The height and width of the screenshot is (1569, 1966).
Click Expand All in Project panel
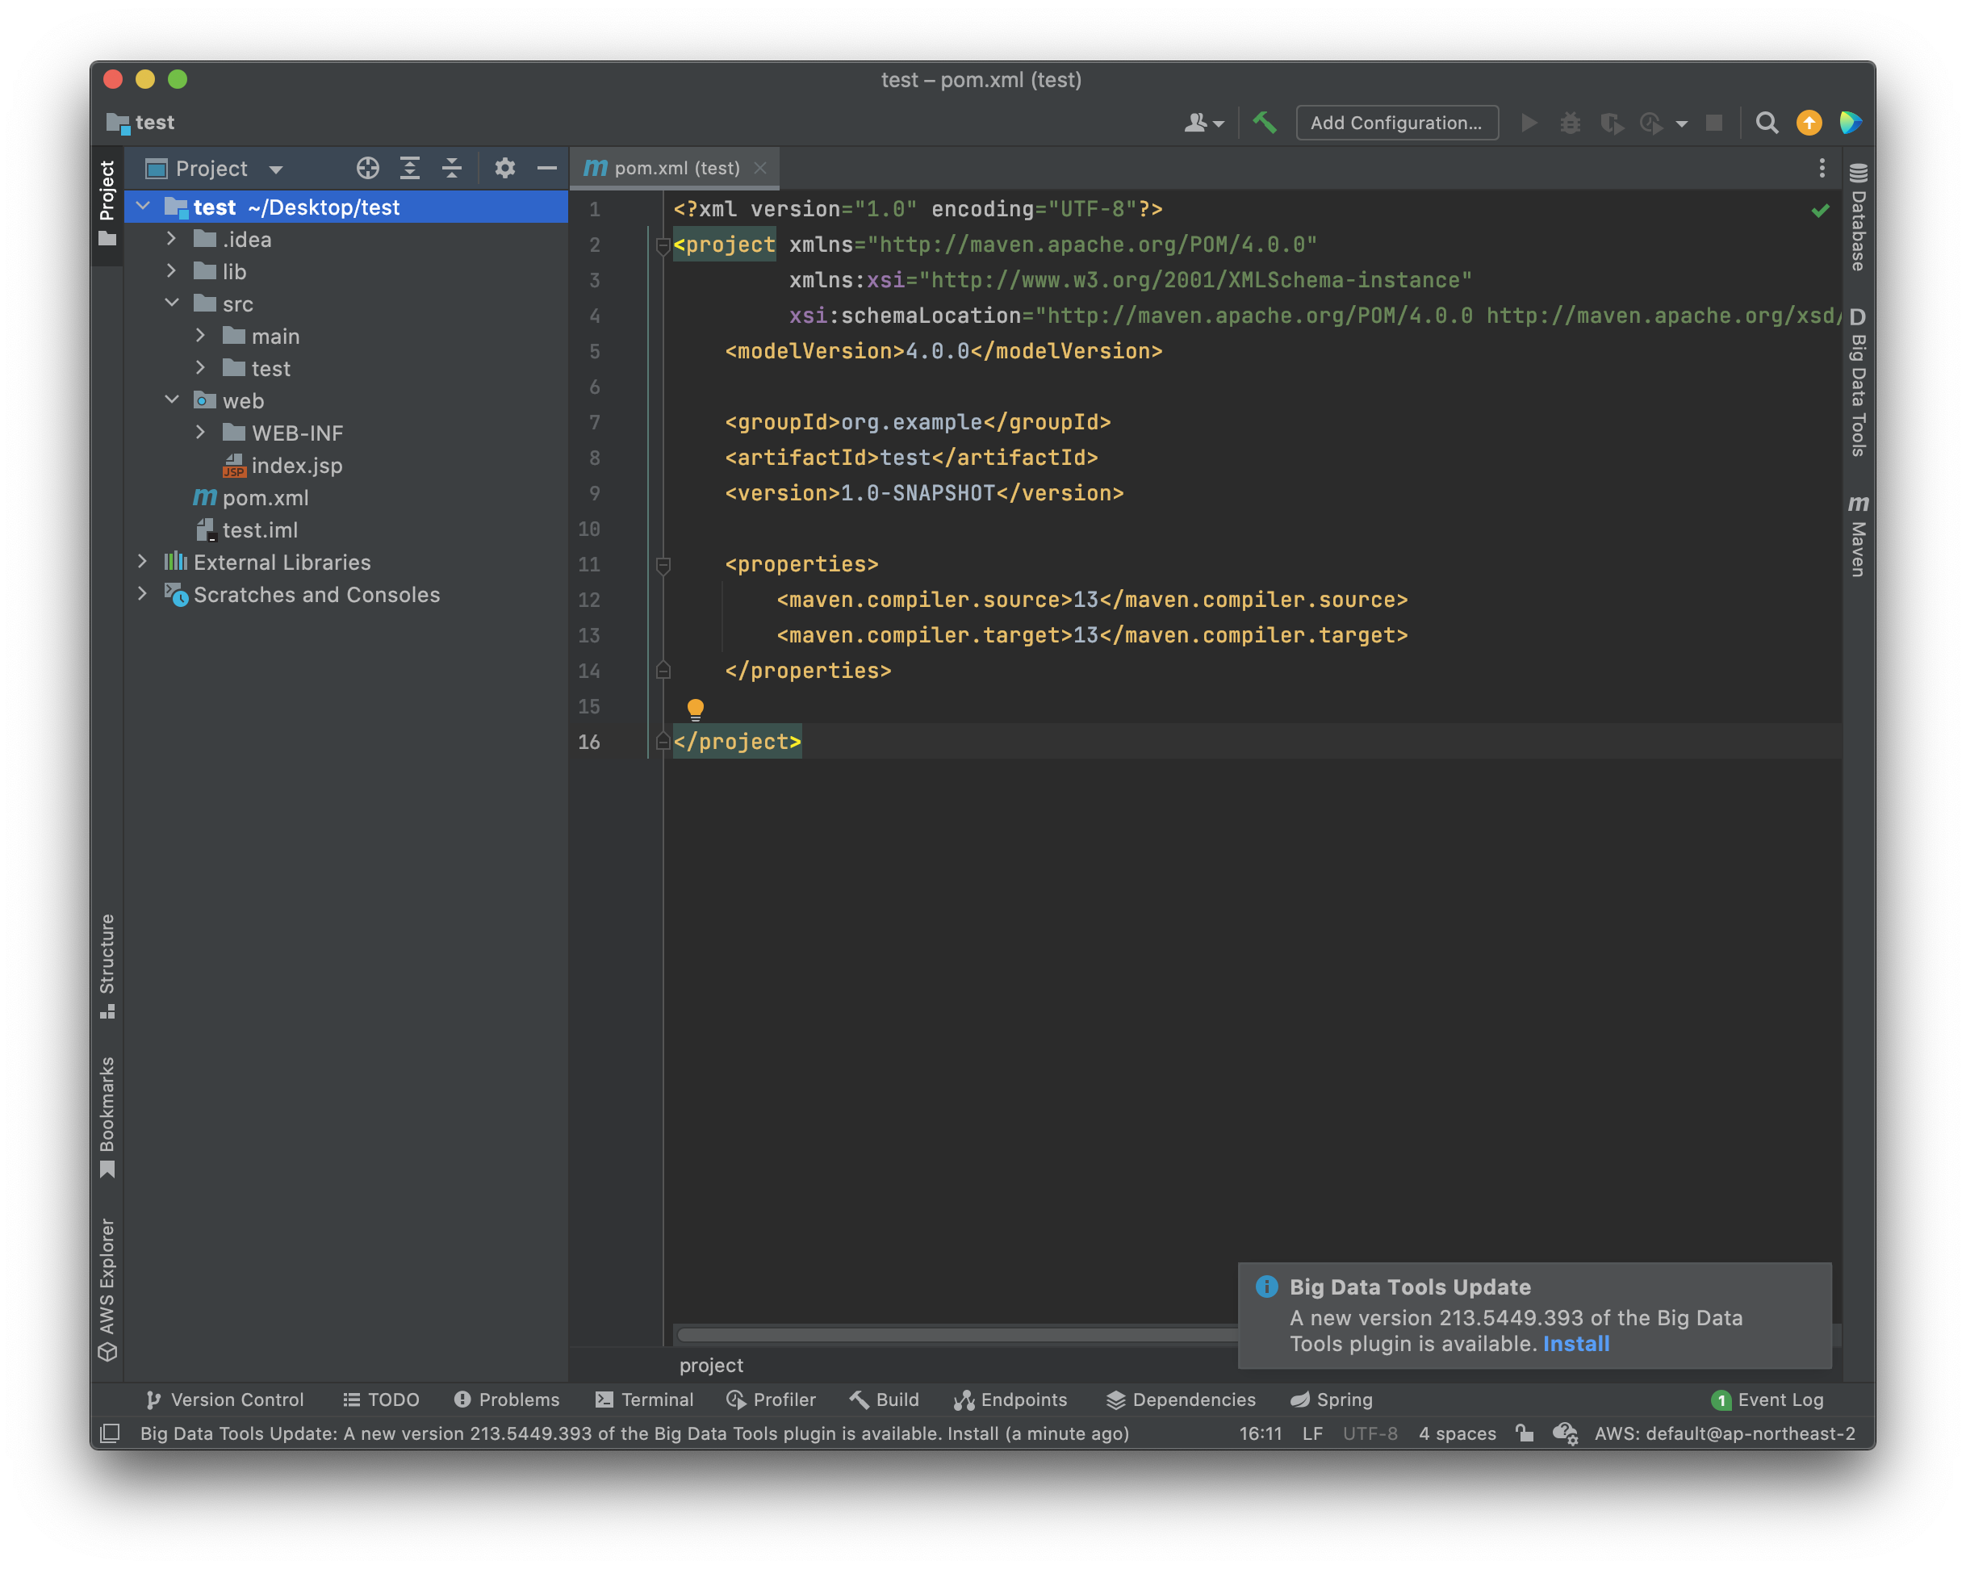pyautogui.click(x=409, y=168)
